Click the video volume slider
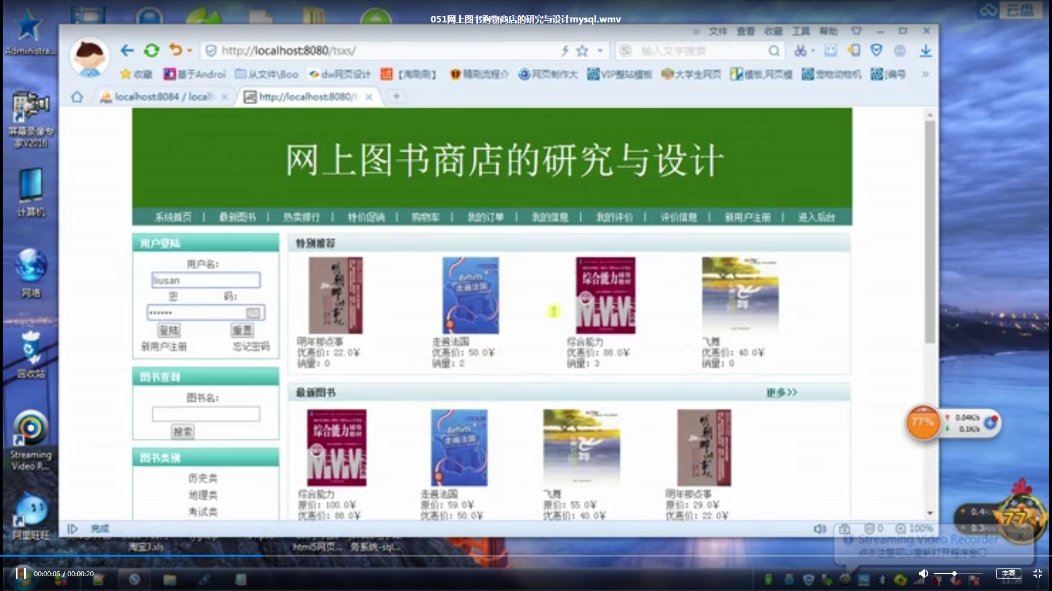The image size is (1052, 591). [x=958, y=573]
